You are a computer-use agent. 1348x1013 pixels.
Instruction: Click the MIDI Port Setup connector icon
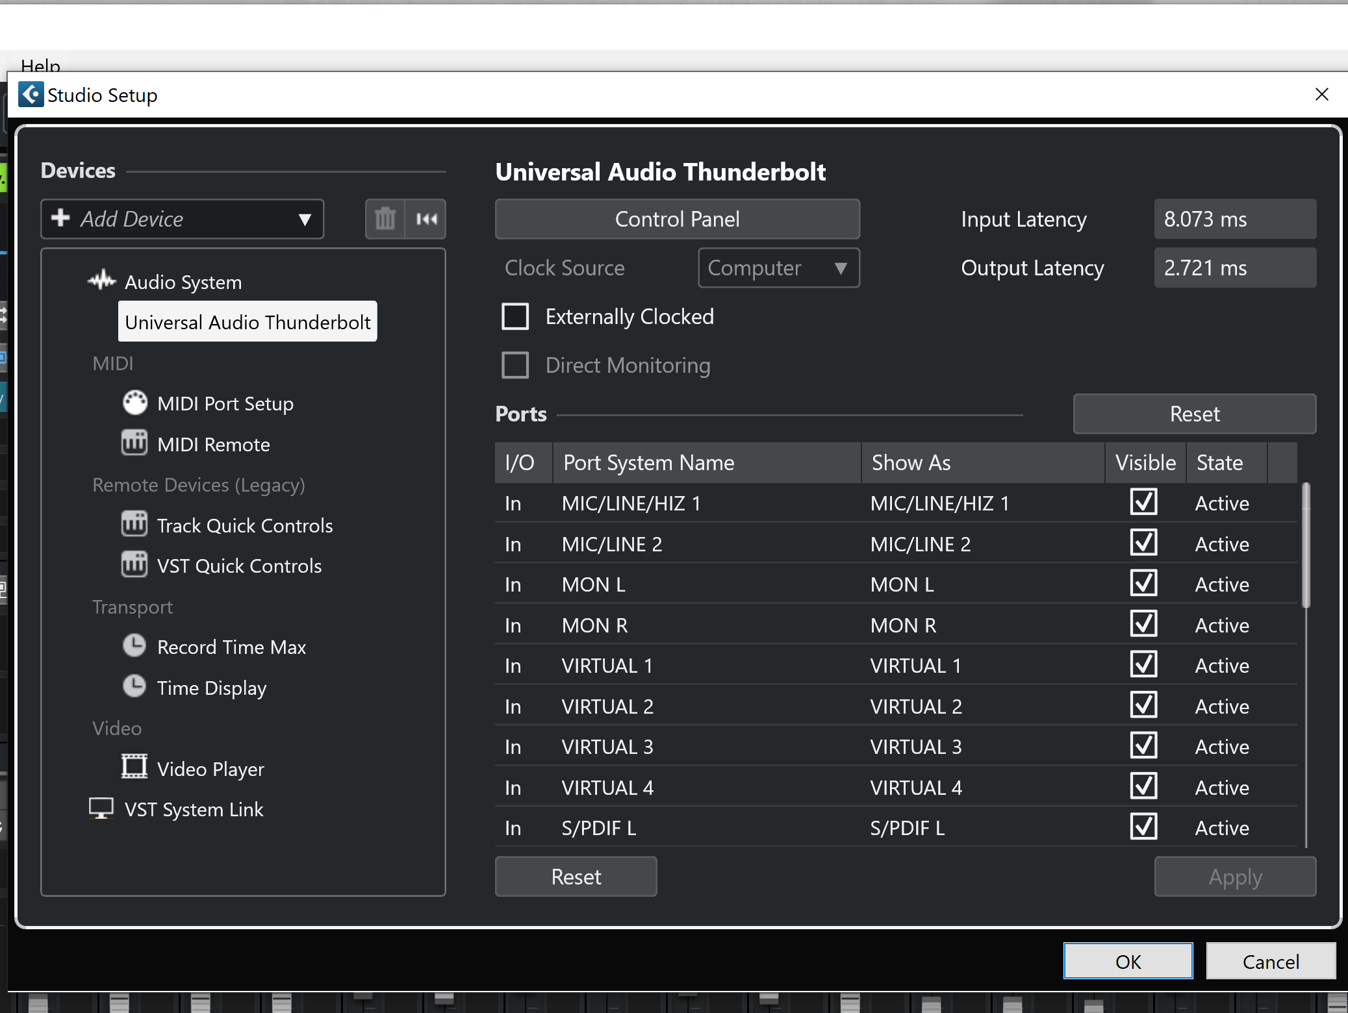click(135, 403)
